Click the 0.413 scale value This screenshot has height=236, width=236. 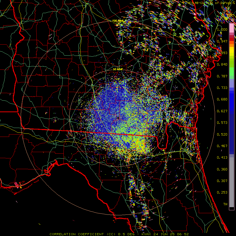tap(222, 158)
